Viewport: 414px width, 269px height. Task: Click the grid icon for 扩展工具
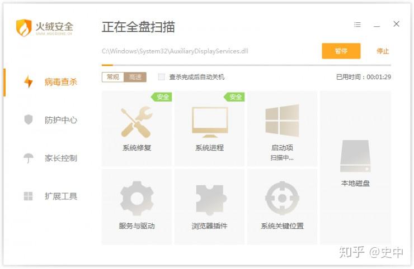pos(28,196)
